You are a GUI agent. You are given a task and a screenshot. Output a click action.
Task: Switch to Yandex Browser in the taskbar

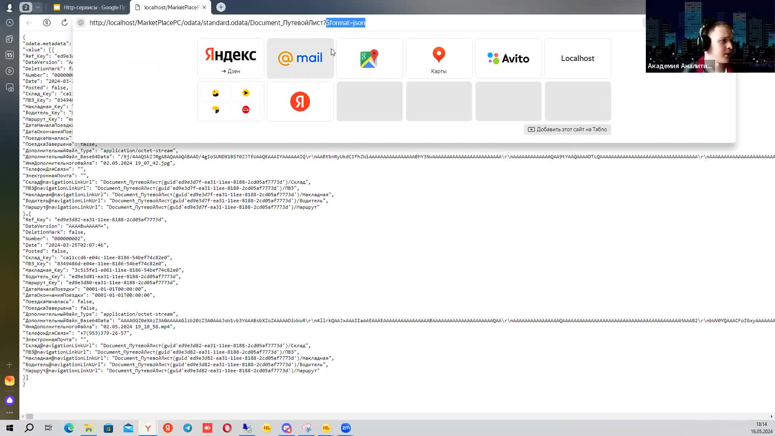pos(148,428)
